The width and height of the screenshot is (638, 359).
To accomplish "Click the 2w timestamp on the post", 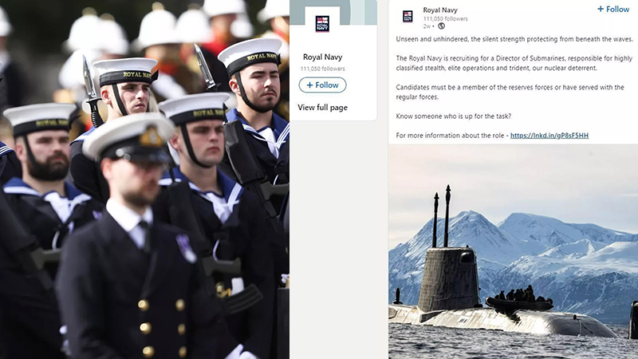I will [427, 26].
